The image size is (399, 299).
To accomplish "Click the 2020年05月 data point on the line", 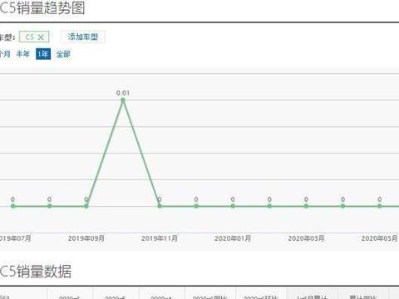I will (x=379, y=206).
